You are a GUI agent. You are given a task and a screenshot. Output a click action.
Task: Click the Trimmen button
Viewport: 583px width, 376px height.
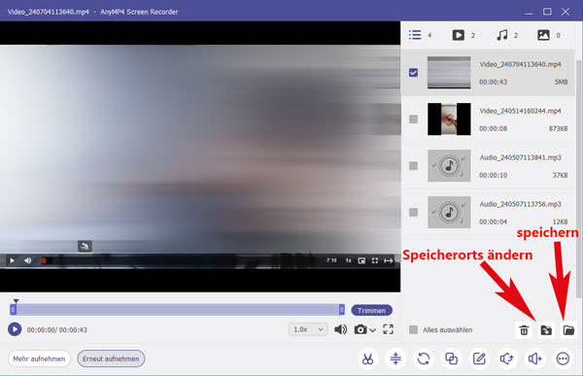(371, 311)
